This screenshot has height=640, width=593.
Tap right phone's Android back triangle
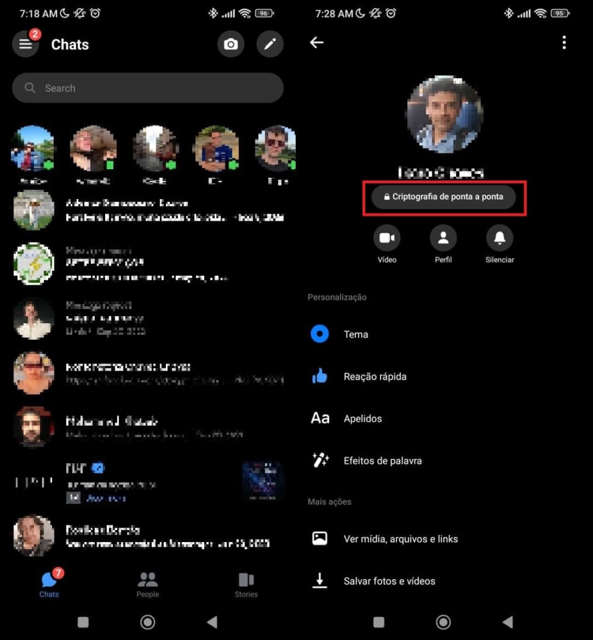[x=508, y=622]
